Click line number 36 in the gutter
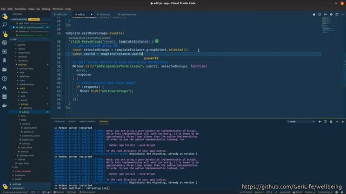This screenshot has width=346, height=194. point(58,66)
